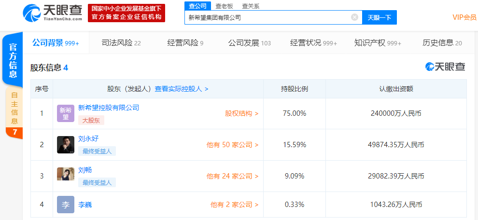Screen dimensions: 478x220
Task: Select the 知识产权 tab
Action: [x=378, y=43]
